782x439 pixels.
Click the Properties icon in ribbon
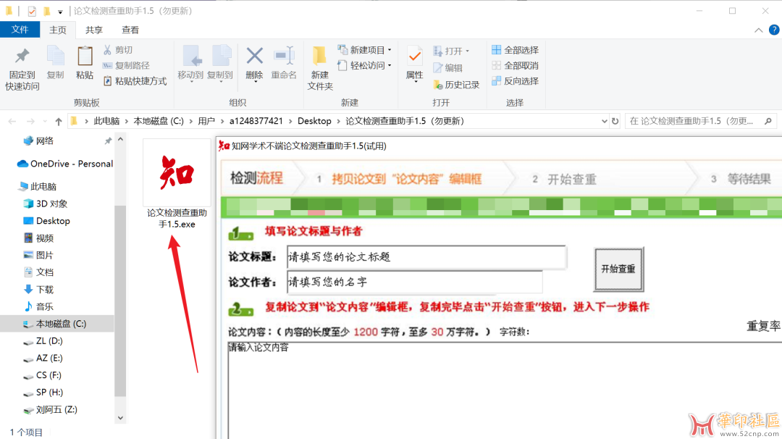point(414,58)
